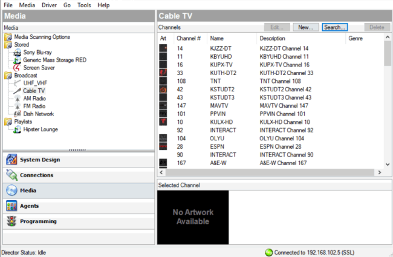The width and height of the screenshot is (393, 257).
Task: Select the INTERACT Channel 92 row
Action: point(271,130)
